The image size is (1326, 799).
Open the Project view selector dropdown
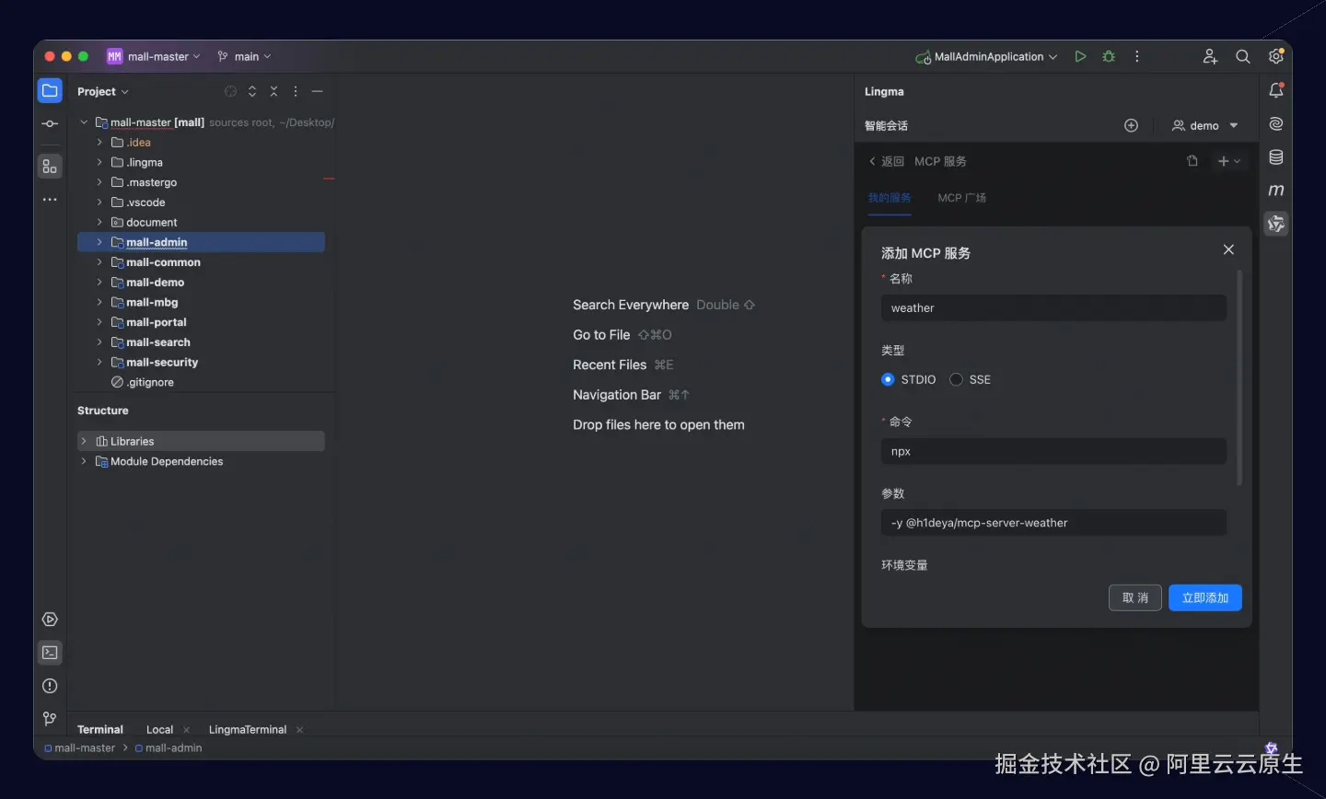[x=103, y=91]
